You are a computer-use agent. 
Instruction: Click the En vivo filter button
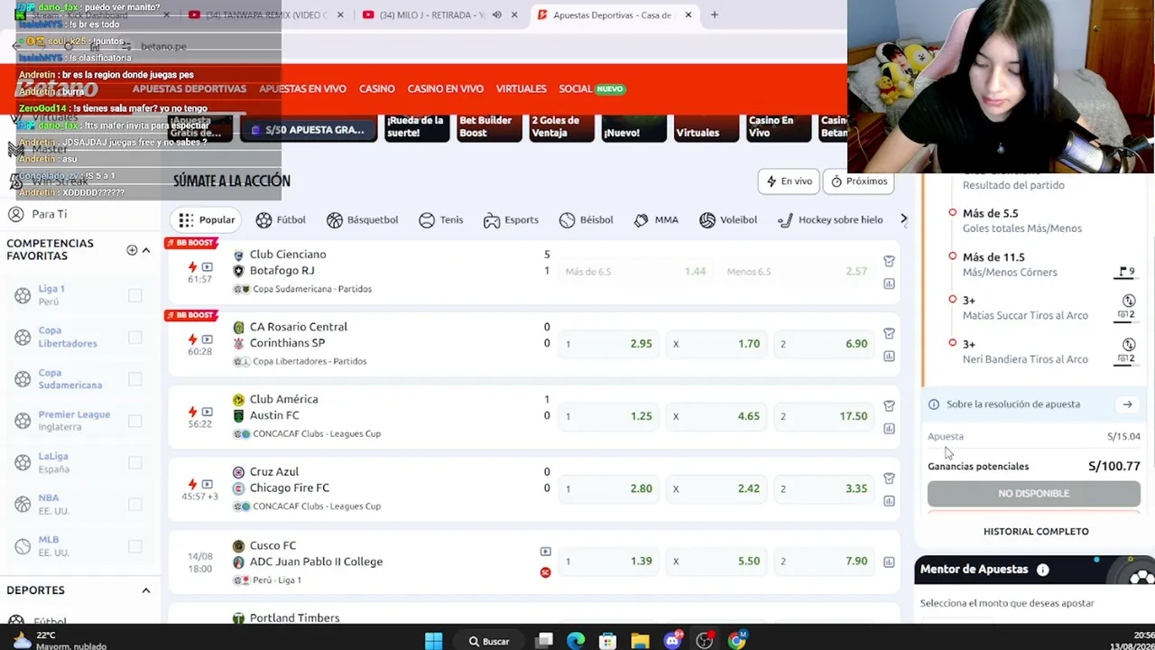click(x=790, y=181)
